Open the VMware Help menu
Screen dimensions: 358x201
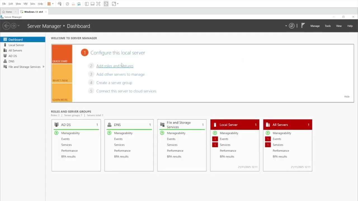[x=40, y=4]
